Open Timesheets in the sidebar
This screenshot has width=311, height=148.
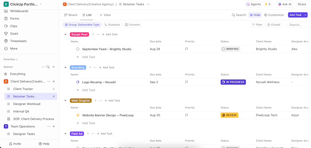tap(16, 41)
